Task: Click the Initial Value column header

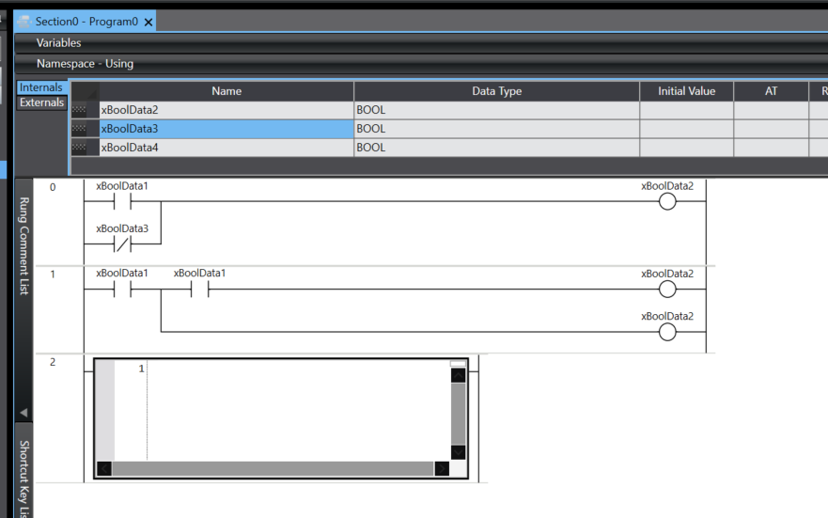Action: [686, 91]
